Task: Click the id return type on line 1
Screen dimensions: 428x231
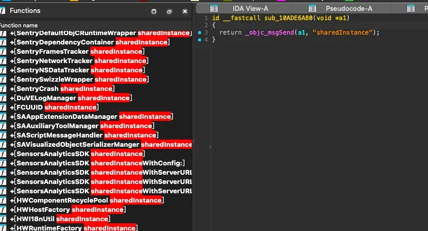Action: (216, 18)
